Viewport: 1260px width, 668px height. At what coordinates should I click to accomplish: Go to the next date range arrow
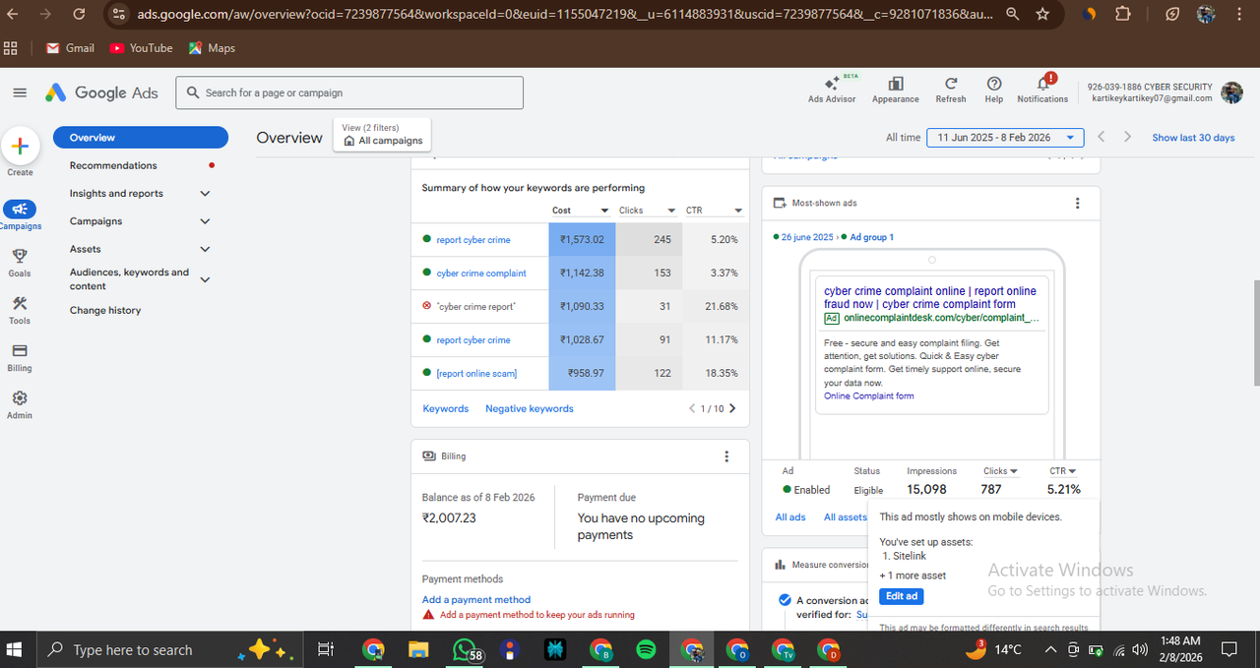point(1127,138)
